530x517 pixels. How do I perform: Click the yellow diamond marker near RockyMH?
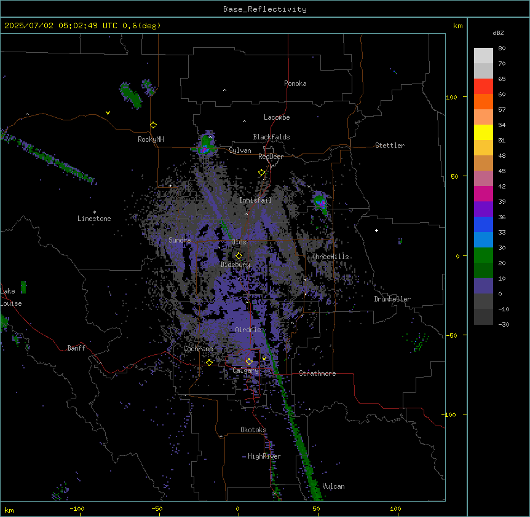154,125
